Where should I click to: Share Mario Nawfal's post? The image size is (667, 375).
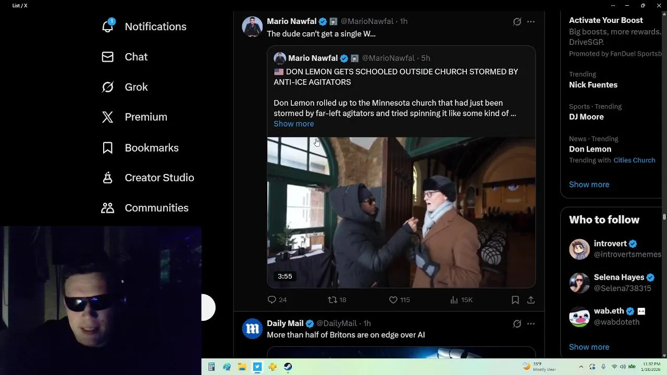(x=531, y=299)
